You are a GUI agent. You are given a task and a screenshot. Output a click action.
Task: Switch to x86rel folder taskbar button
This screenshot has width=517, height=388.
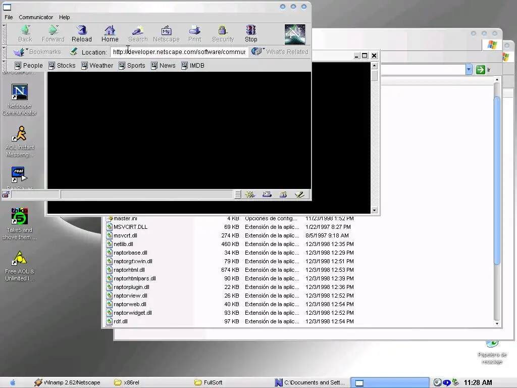click(x=127, y=383)
